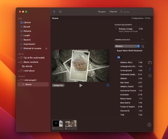Select track Athletic (PAL)

pyautogui.click(x=131, y=62)
